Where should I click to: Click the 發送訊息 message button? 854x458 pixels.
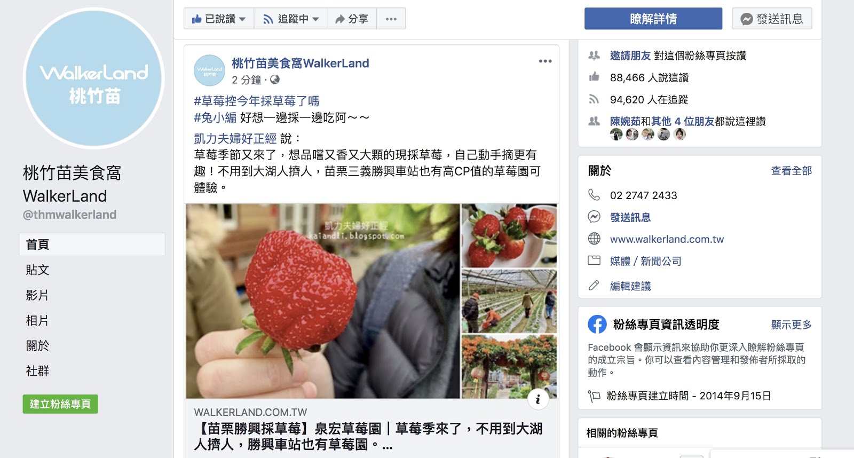tap(772, 19)
